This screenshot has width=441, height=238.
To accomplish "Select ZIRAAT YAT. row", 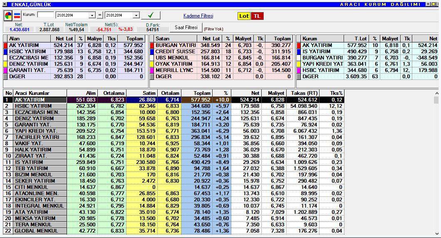I will [174, 156].
